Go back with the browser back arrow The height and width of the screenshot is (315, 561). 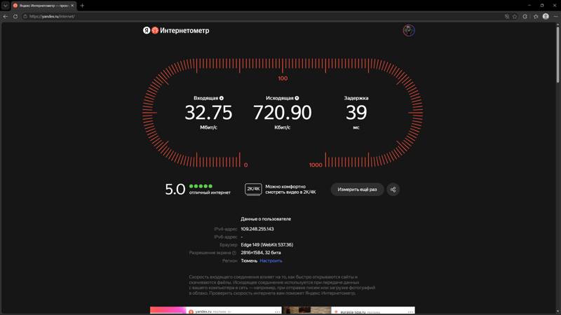tap(6, 16)
